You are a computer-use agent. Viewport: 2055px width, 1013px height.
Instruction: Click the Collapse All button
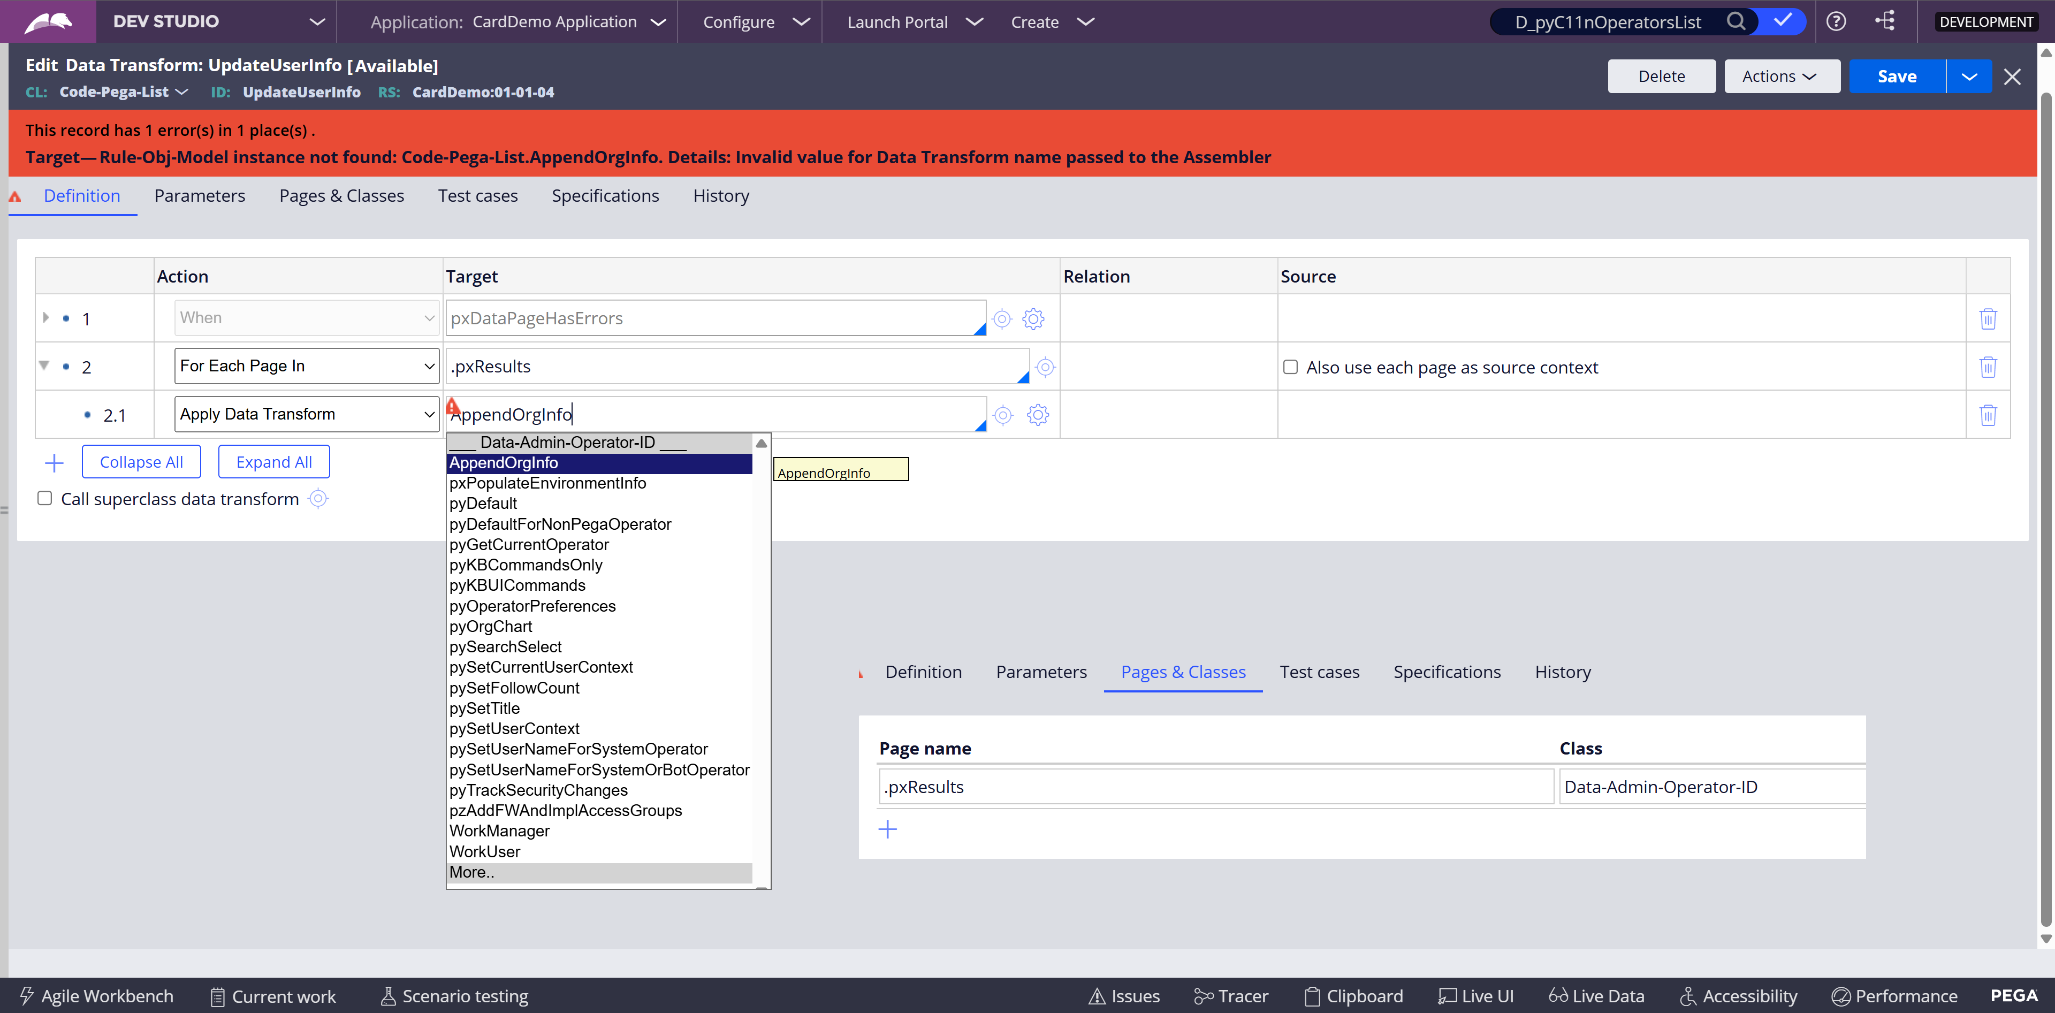point(141,462)
